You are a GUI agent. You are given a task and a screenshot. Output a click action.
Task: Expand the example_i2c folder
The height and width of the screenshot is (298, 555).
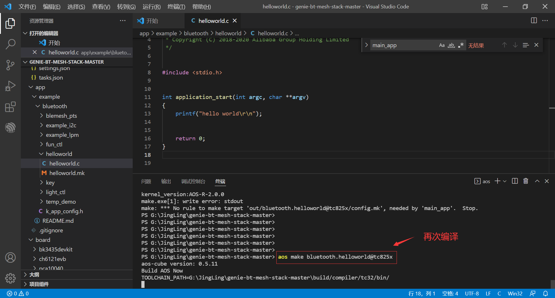(x=61, y=125)
